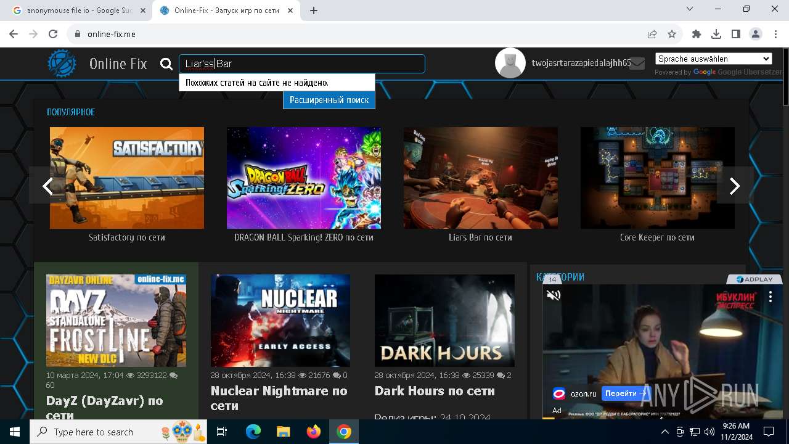The width and height of the screenshot is (789, 444).
Task: Open the user avatar picture
Action: point(510,63)
